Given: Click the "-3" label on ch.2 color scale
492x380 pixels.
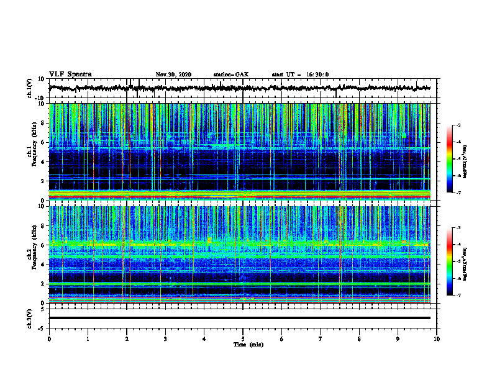Looking at the screenshot, I should [458, 228].
